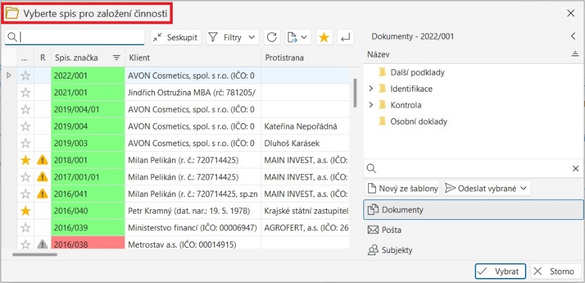Open the Odeslat vybrané dropdown
Image resolution: width=585 pixels, height=283 pixels.
click(x=487, y=188)
